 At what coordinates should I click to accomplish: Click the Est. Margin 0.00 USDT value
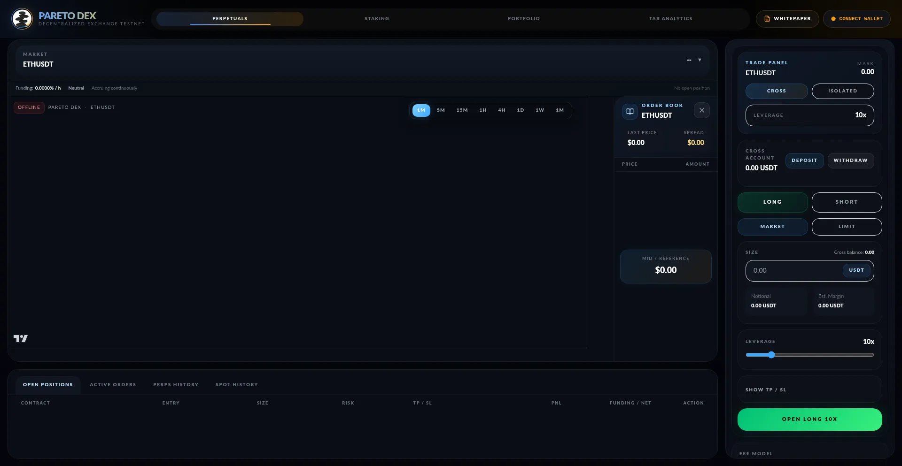point(831,306)
